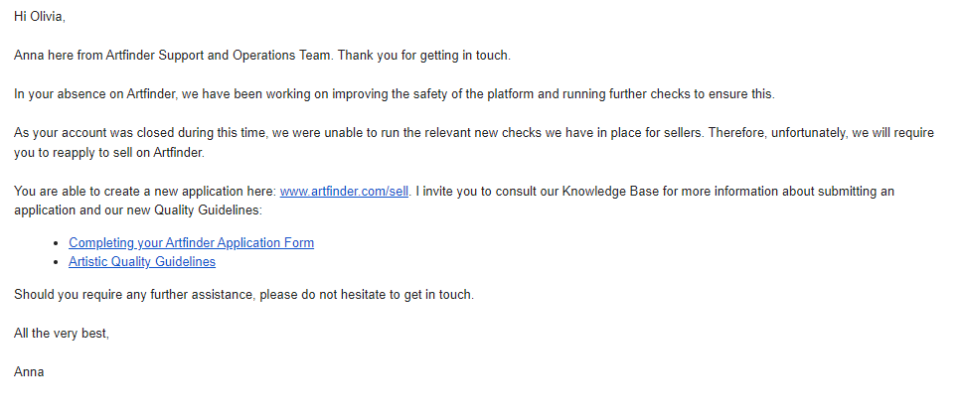Click 'please do not hesitate to get in touch'

(x=367, y=294)
